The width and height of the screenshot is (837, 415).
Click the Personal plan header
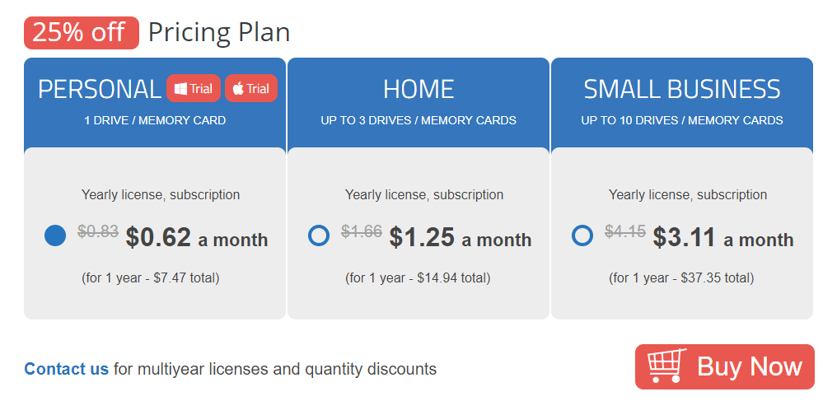point(100,89)
